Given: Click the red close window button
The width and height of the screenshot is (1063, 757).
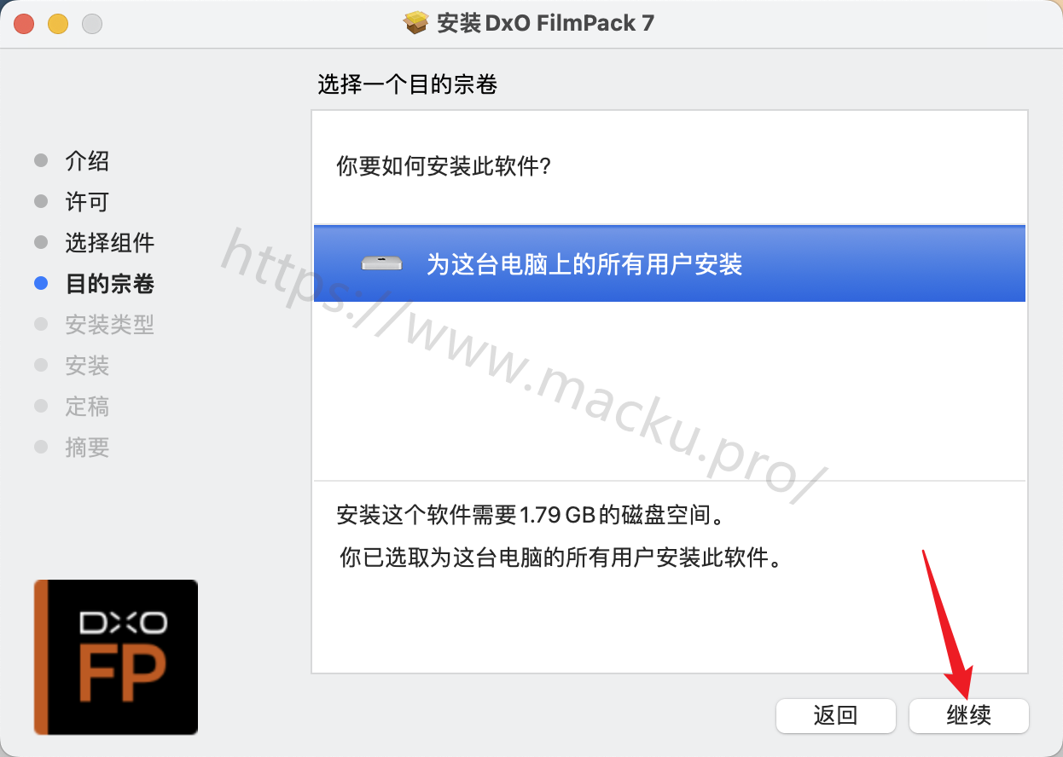Looking at the screenshot, I should [x=24, y=24].
